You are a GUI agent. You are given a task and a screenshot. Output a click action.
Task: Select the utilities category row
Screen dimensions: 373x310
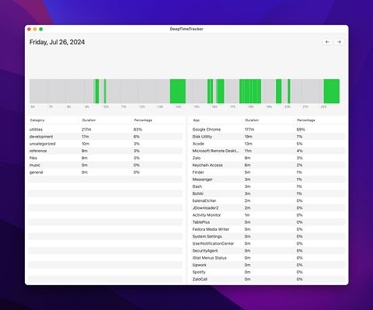point(106,130)
